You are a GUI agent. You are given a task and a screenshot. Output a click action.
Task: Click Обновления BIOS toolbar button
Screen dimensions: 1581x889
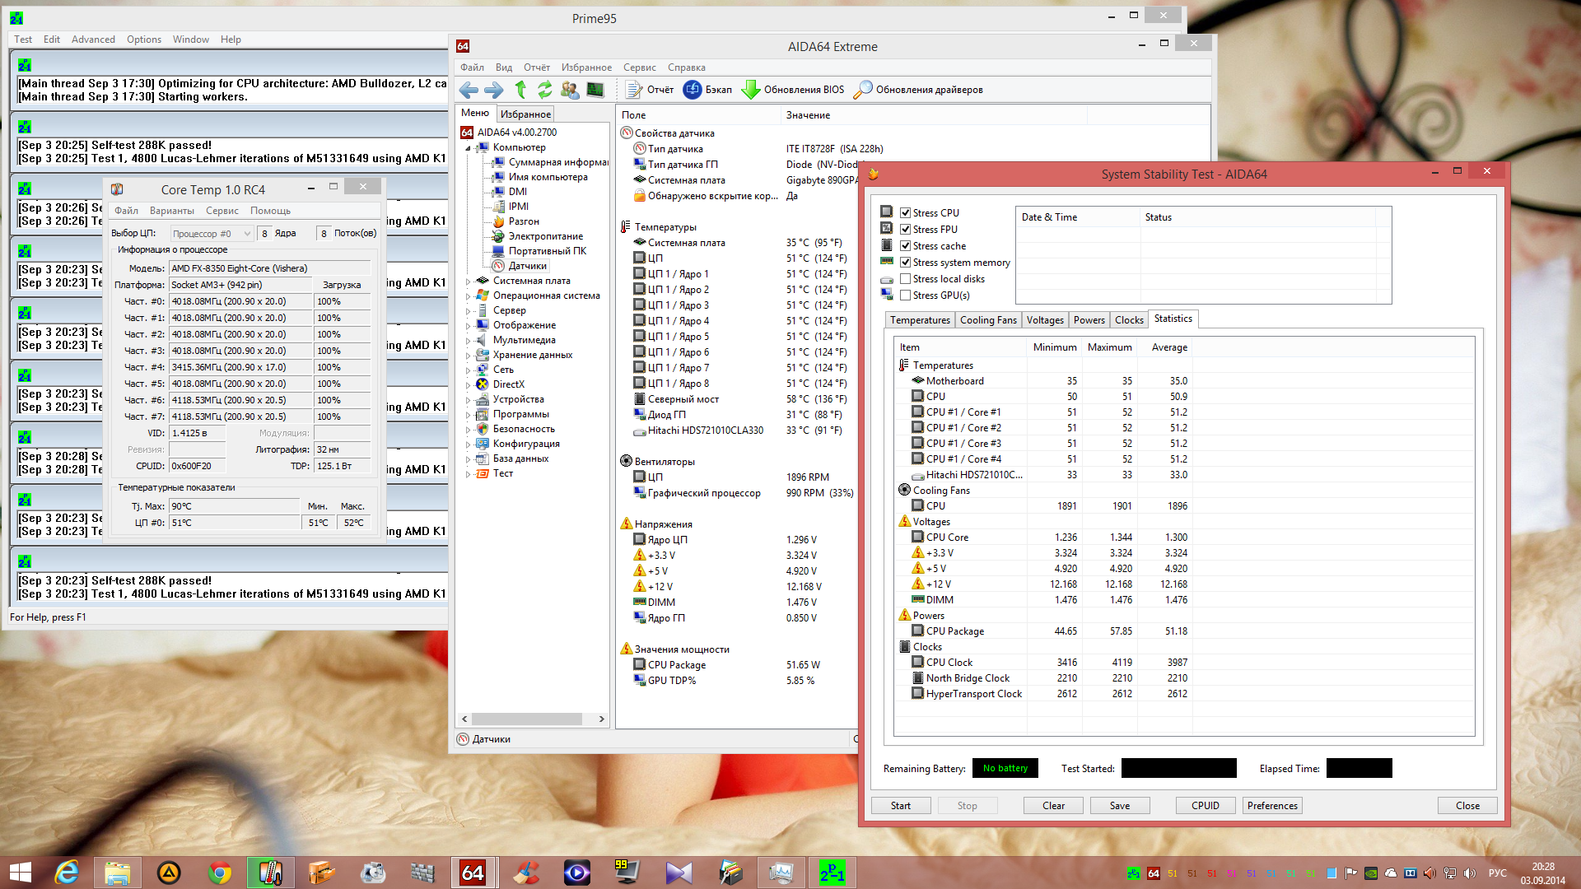(x=793, y=90)
